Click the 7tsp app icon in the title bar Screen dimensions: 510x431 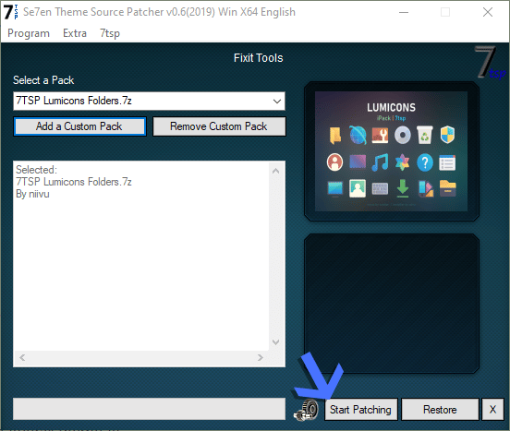(11, 12)
